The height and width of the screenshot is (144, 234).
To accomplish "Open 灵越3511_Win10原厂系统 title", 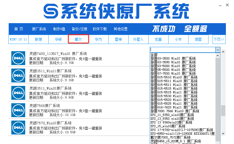I will (50, 88).
